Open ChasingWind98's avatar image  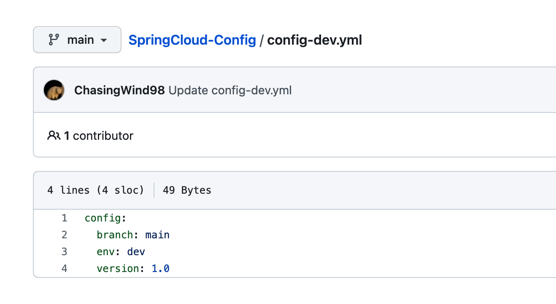54,90
